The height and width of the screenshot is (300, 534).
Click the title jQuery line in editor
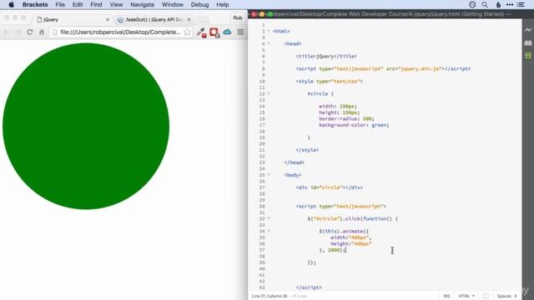[x=326, y=56]
